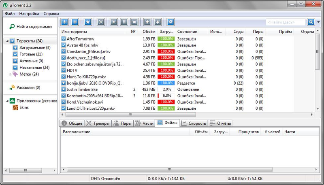Screen dimensions: 324x185
Task: Move torrent up the queue with the arrow icon
Action: pos(147,22)
